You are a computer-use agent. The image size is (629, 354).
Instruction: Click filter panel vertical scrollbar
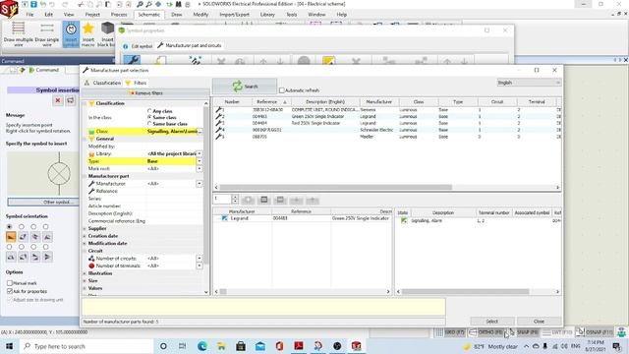click(x=206, y=185)
